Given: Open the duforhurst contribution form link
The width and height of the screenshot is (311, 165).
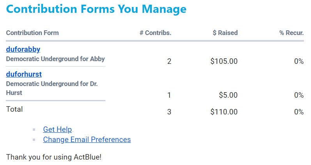Looking at the screenshot, I should [24, 74].
